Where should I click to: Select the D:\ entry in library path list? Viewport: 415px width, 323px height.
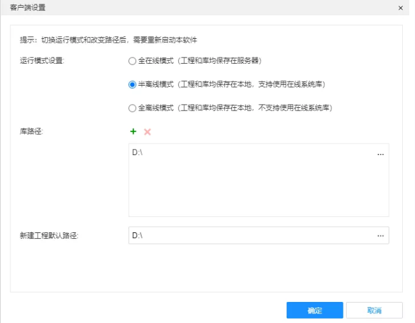pos(137,153)
